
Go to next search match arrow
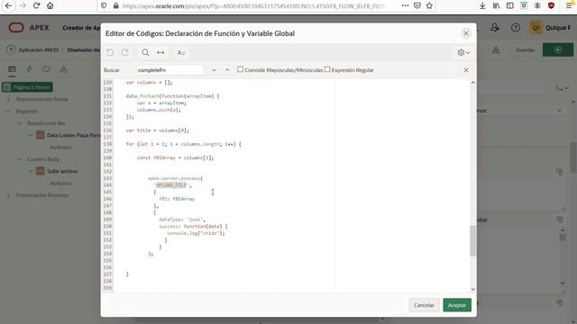pos(214,70)
